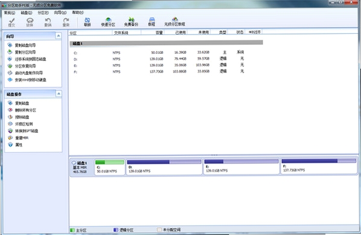Open the 分区(P) menu
361x235 pixels.
coord(43,13)
